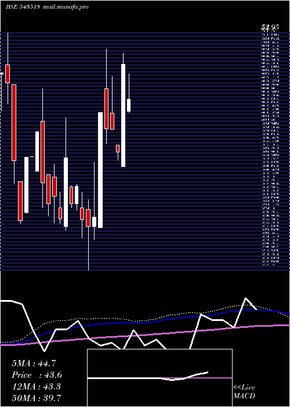This screenshot has width=290, height=407.
Task: Click the last white candlestick on the chart
Action: [129, 105]
